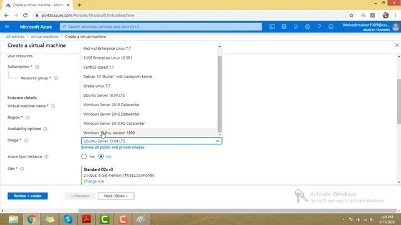
Task: Open a new browser tab with the plus icon
Action: coord(80,5)
